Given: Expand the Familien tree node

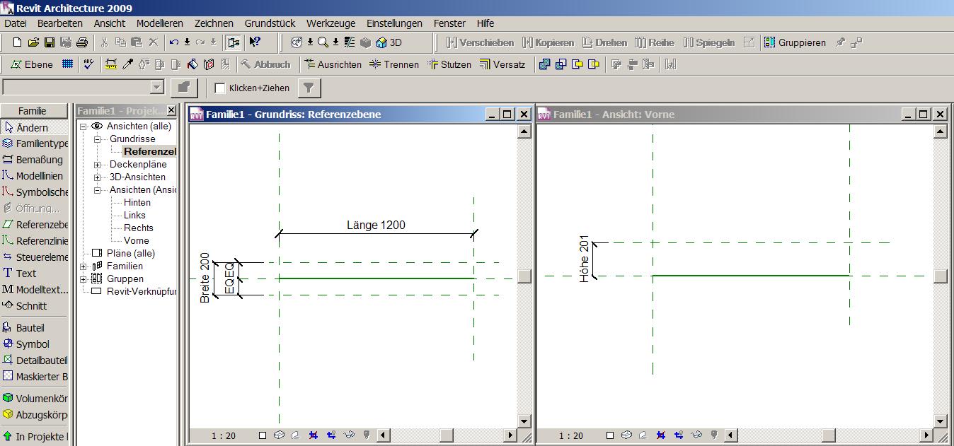Looking at the screenshot, I should click(x=83, y=266).
